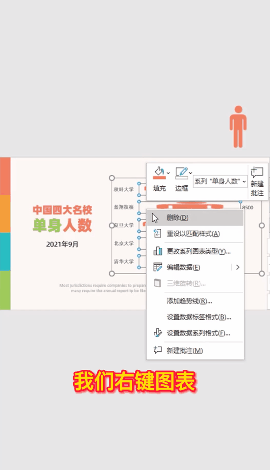Click the new comment icon in the context menu
Screen dimensions: 270x470
[157, 350]
